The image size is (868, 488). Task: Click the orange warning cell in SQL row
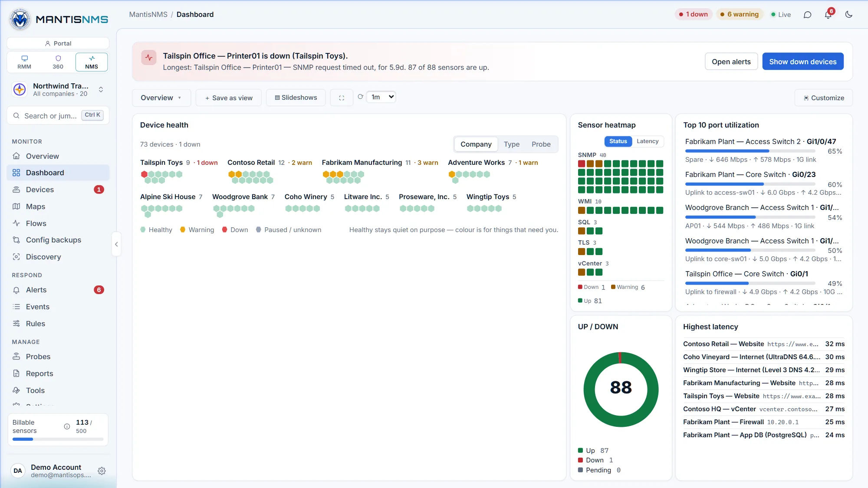coord(582,231)
